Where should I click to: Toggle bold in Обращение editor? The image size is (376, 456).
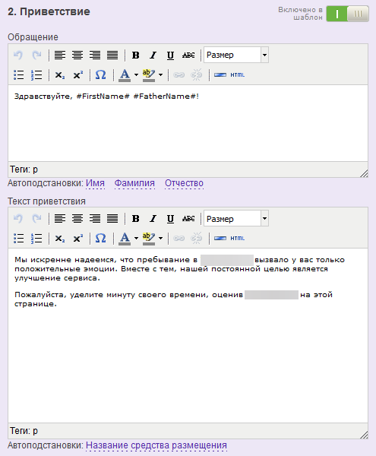[x=136, y=55]
